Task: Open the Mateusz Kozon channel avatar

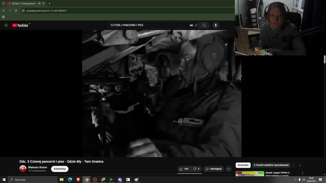Action: 23,169
